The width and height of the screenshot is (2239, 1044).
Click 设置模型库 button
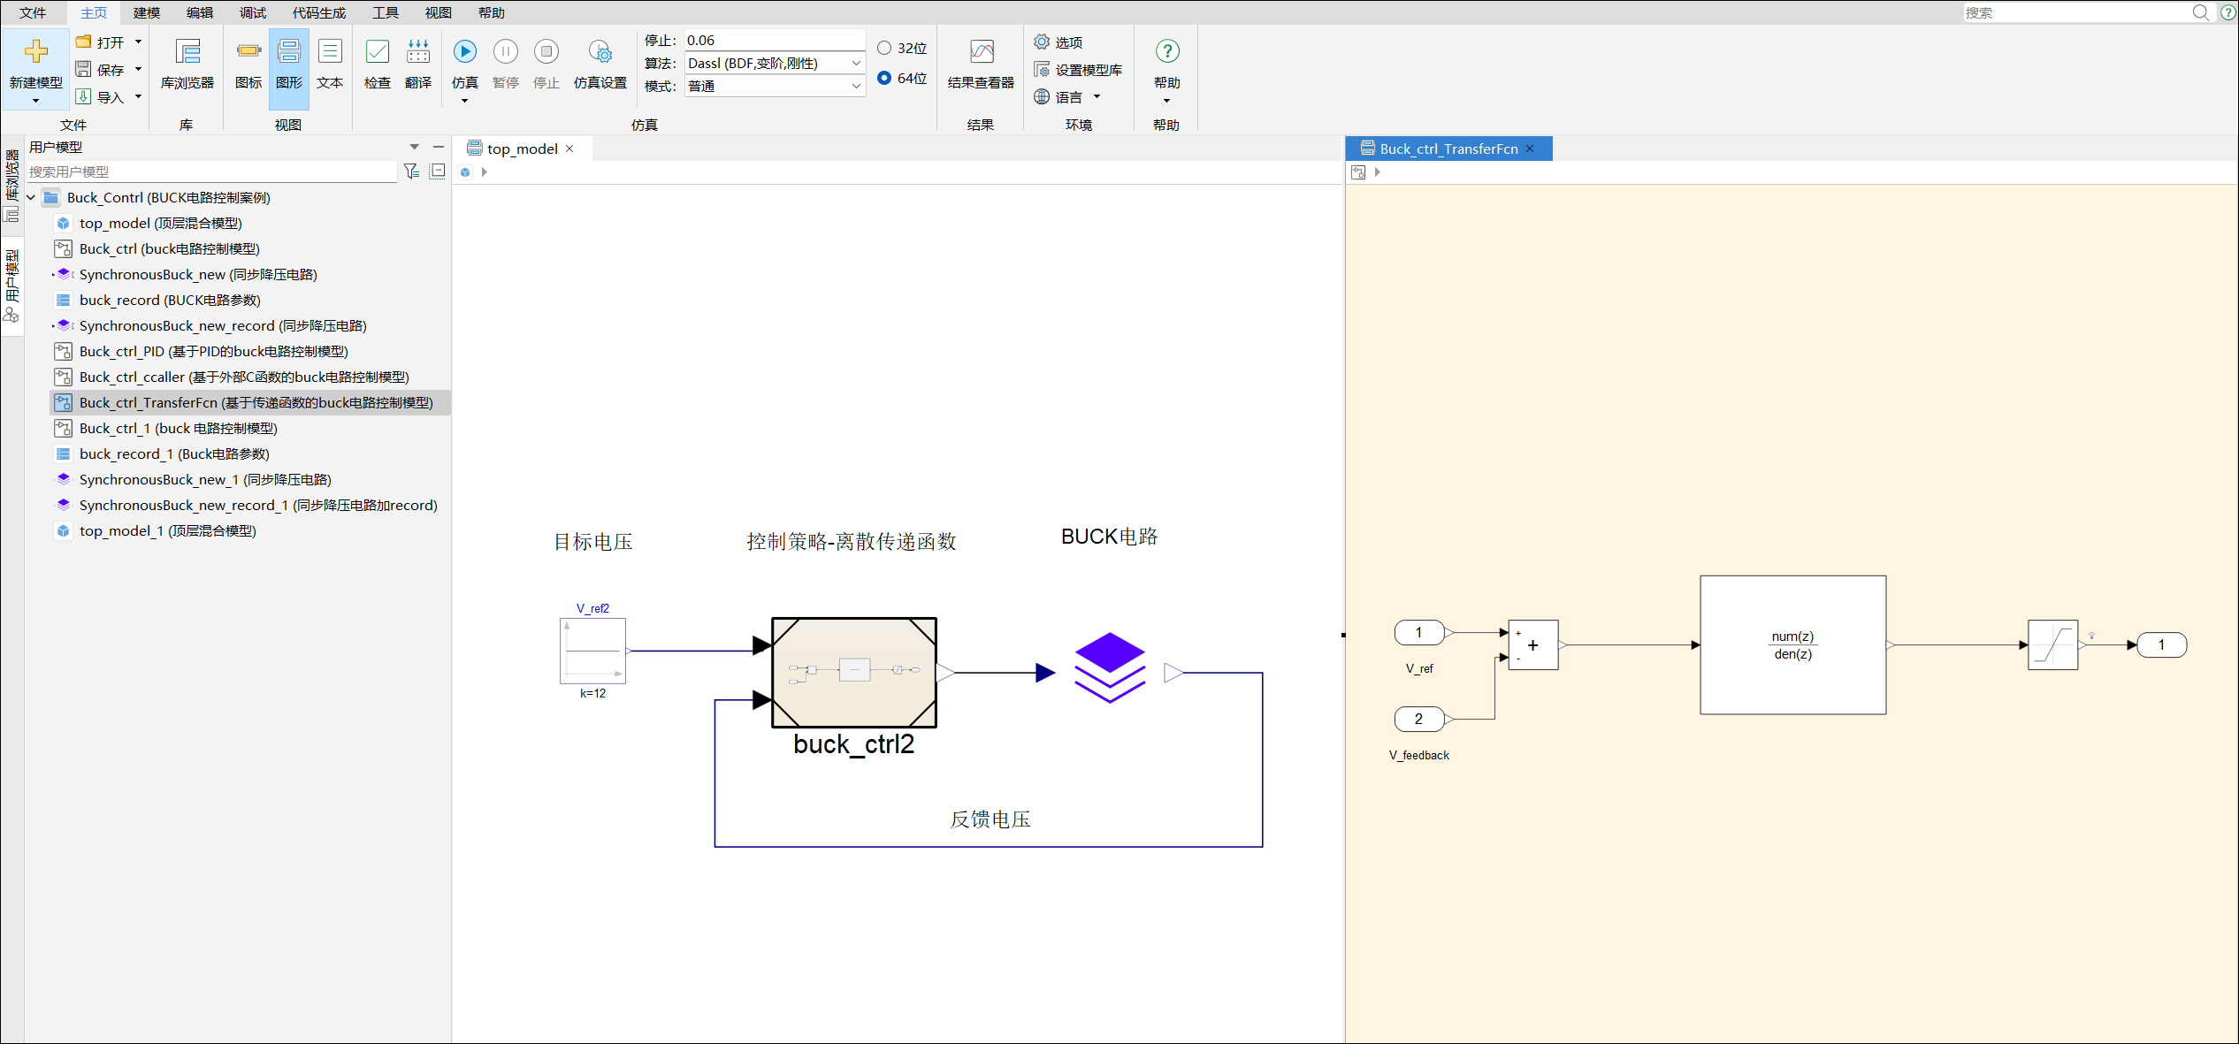pyautogui.click(x=1079, y=70)
